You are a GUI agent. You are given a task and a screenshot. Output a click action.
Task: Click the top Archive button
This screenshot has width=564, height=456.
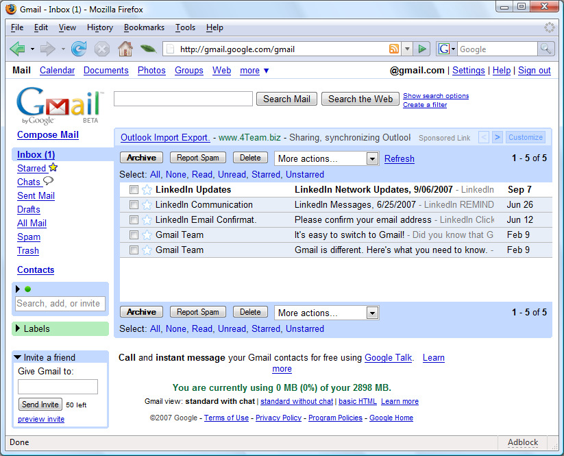pos(141,158)
